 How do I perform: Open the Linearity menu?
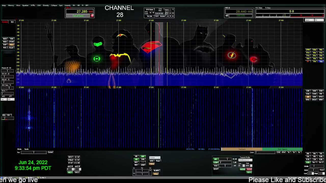[x=67, y=5]
